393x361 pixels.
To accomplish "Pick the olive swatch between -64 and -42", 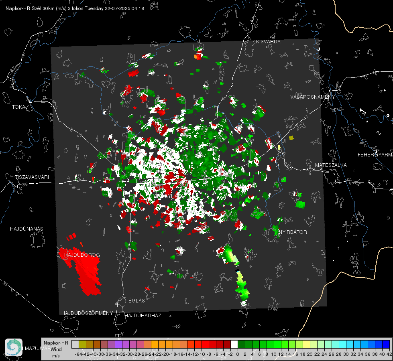I will pyautogui.click(x=82, y=344).
